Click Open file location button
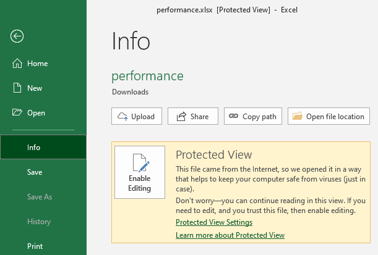This screenshot has height=255, width=378. point(329,116)
